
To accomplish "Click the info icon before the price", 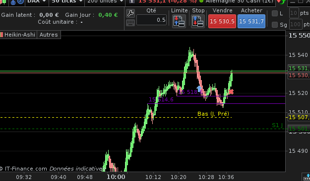I will pyautogui.click(x=132, y=1).
